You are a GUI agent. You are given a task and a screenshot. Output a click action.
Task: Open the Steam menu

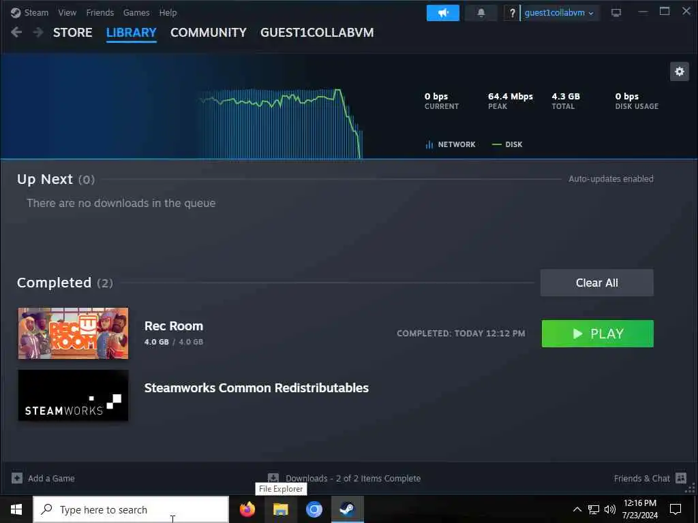(x=36, y=13)
